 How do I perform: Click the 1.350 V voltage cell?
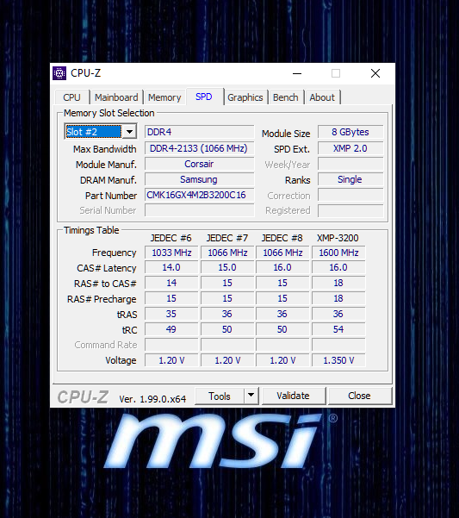(x=338, y=360)
